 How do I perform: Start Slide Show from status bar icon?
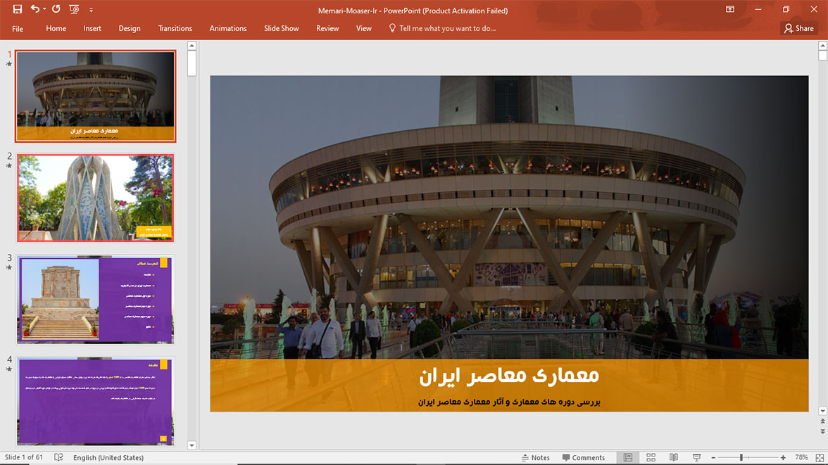[x=696, y=457]
